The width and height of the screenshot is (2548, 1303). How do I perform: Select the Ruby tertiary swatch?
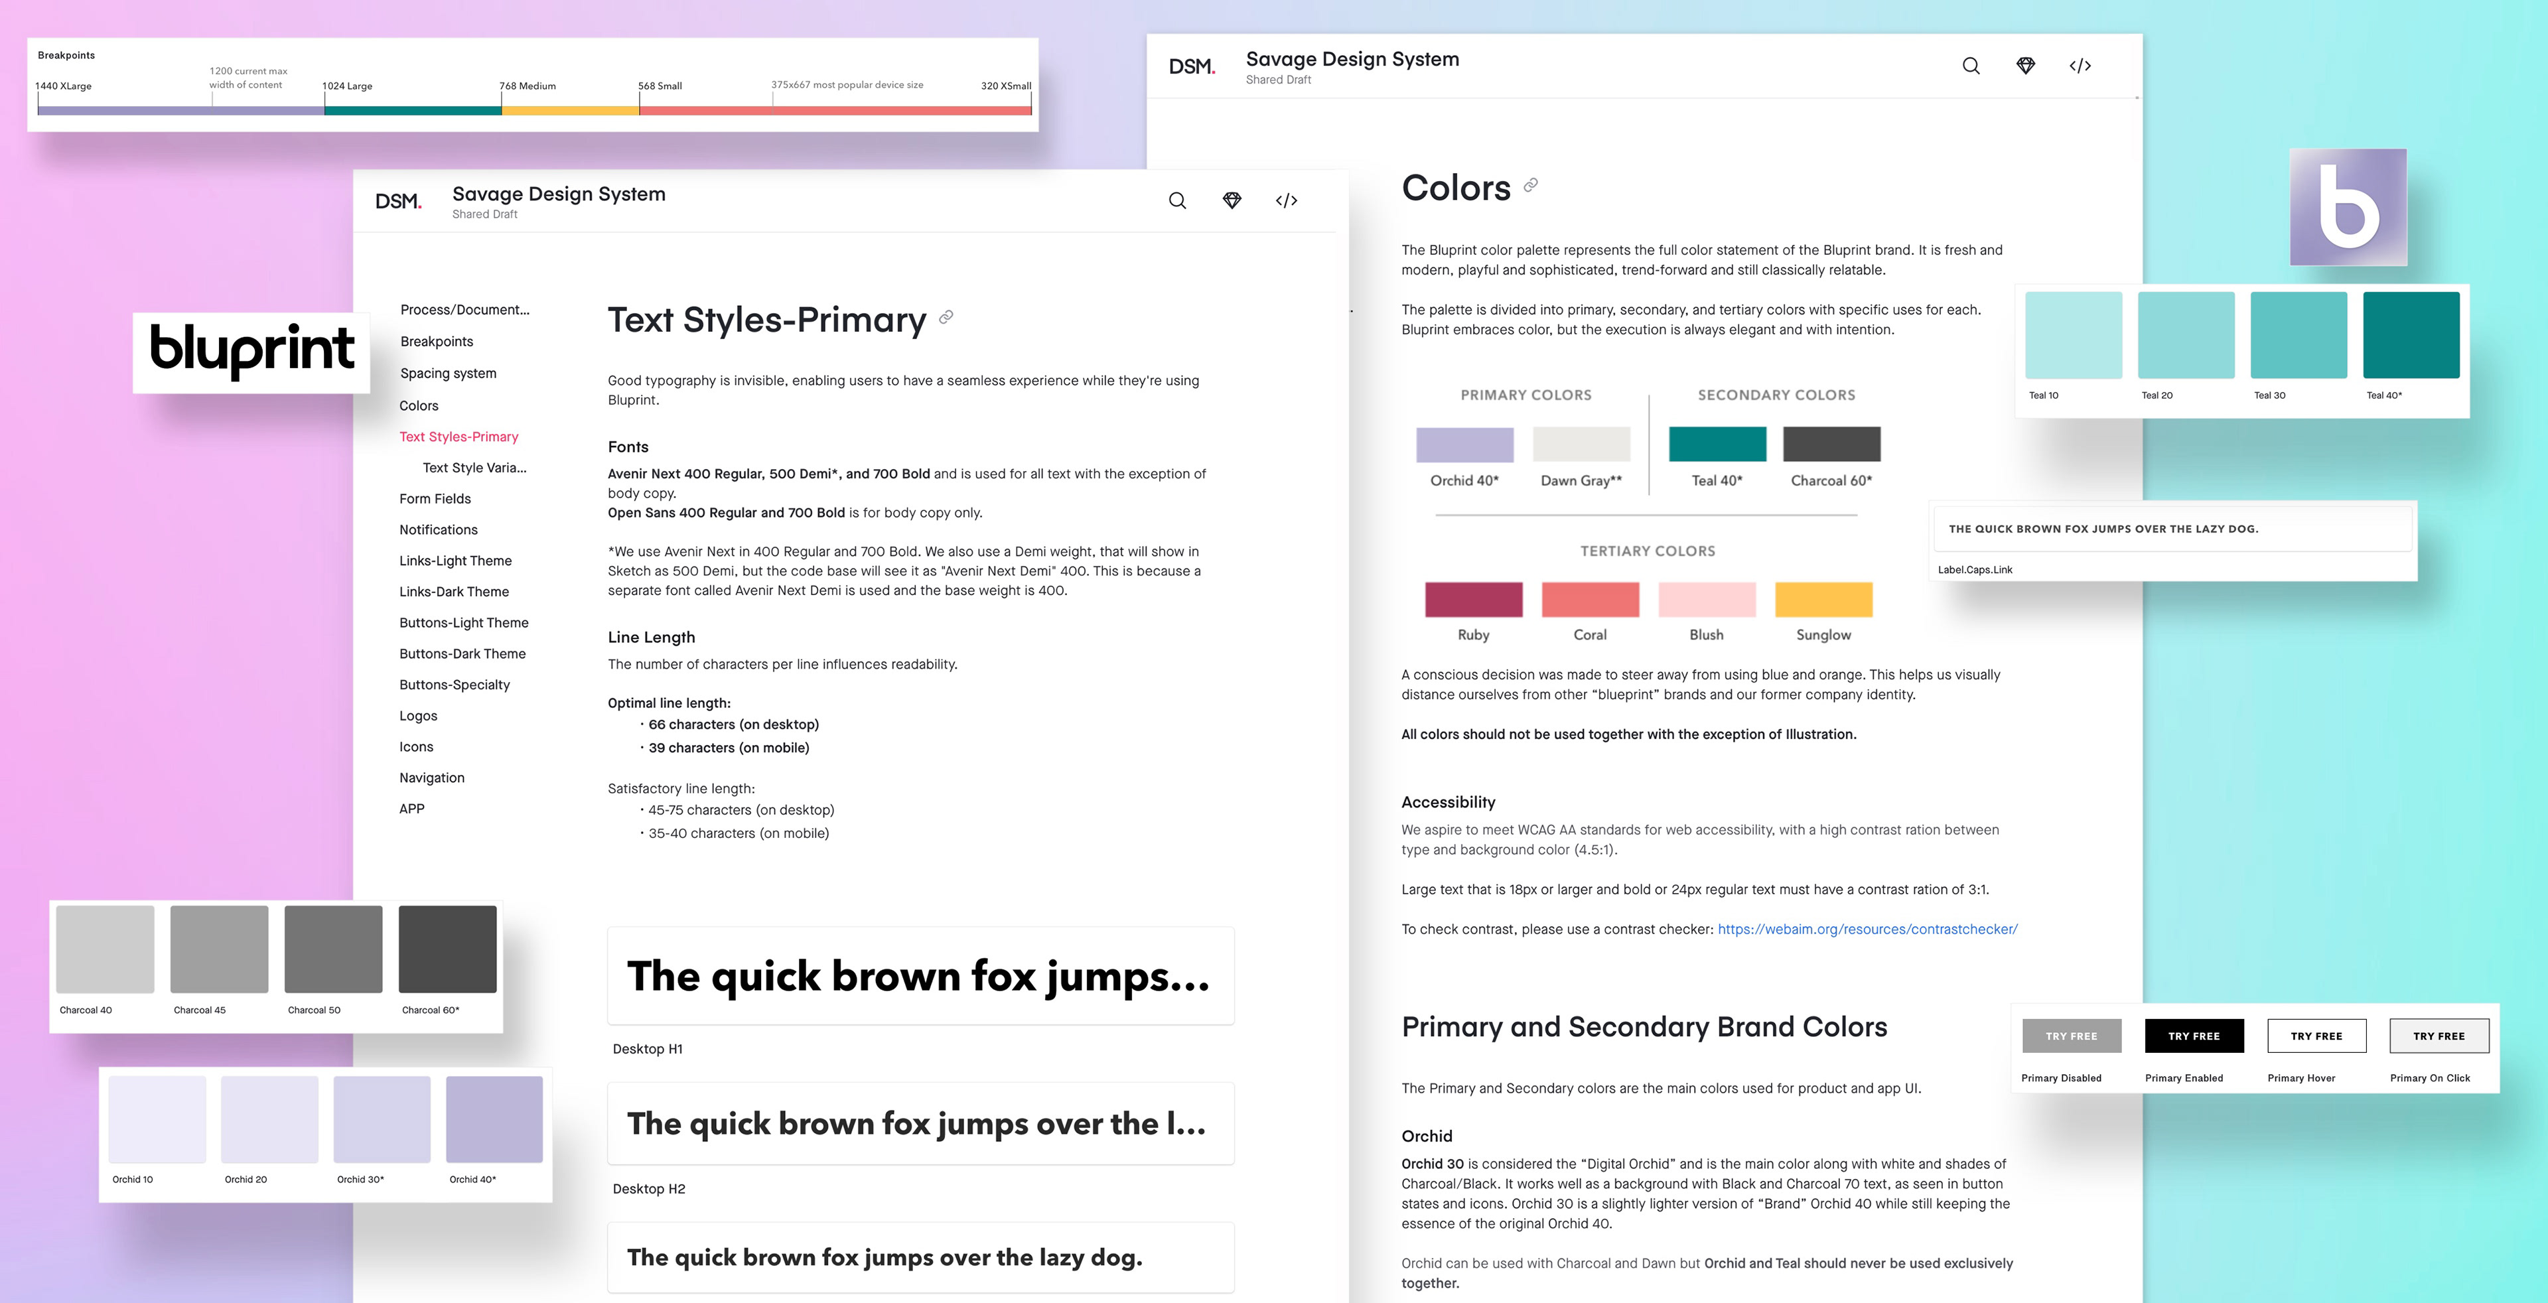click(x=1473, y=600)
